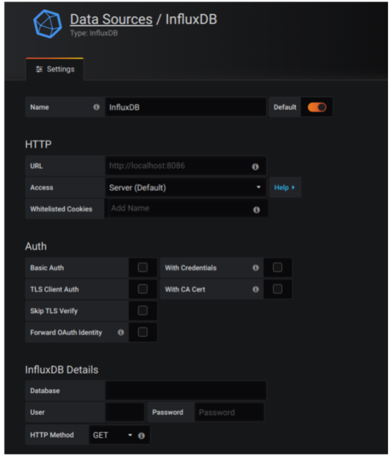This screenshot has height=461, width=392.
Task: Open the Access dropdown Server (Default)
Action: click(x=186, y=188)
